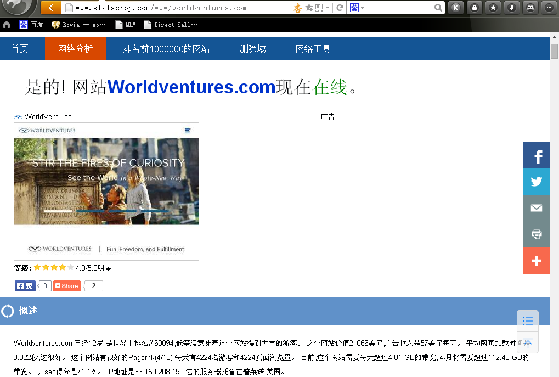This screenshot has width=559, height=377.
Task: Click the Worldventures.com heading link
Action: point(191,87)
